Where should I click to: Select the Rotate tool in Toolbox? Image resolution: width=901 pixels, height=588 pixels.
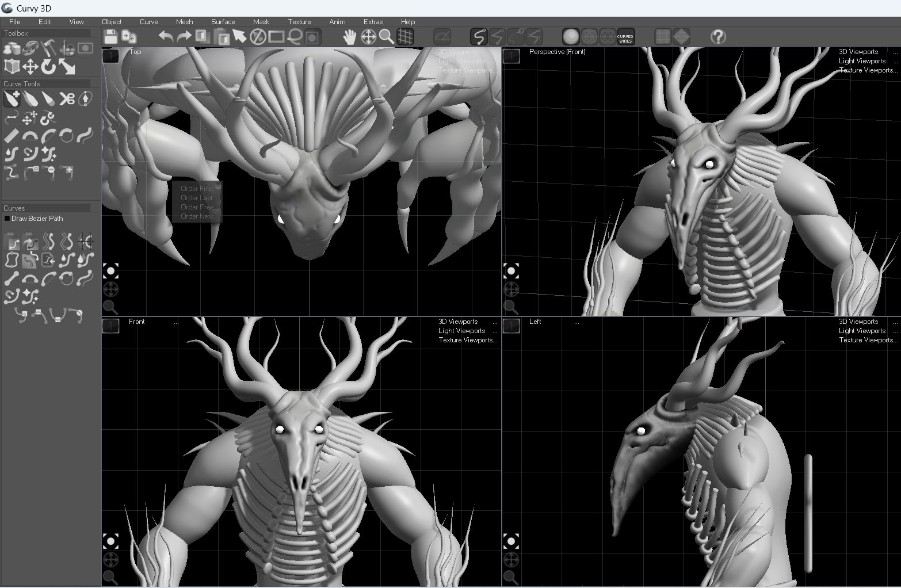(x=48, y=67)
